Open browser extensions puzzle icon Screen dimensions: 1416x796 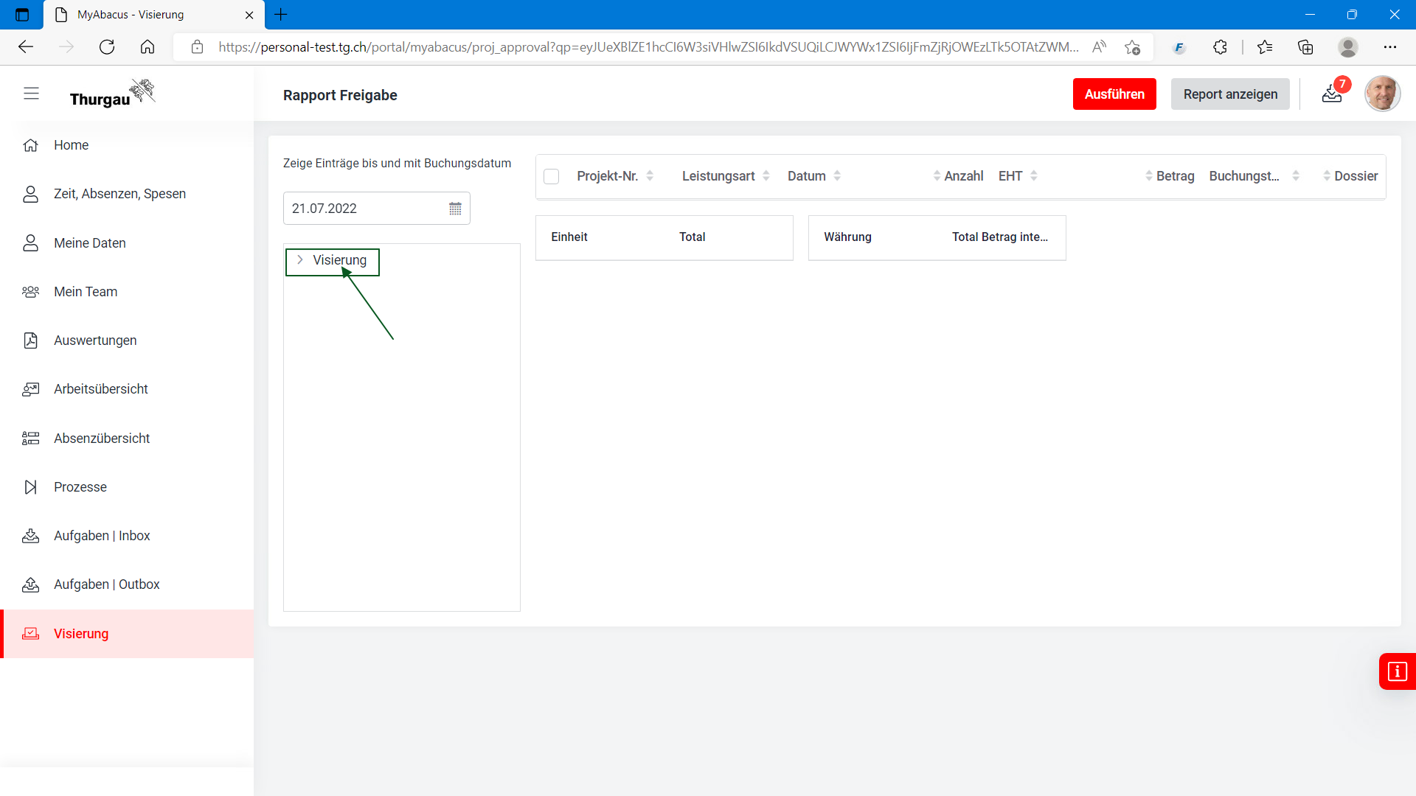point(1220,47)
